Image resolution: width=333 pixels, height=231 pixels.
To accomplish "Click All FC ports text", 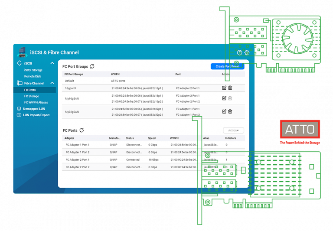I will 118,81.
